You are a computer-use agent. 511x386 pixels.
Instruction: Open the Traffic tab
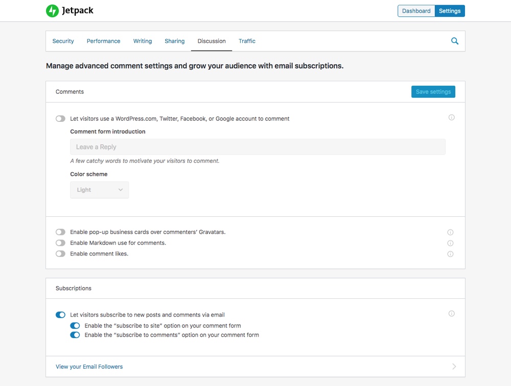coord(247,41)
